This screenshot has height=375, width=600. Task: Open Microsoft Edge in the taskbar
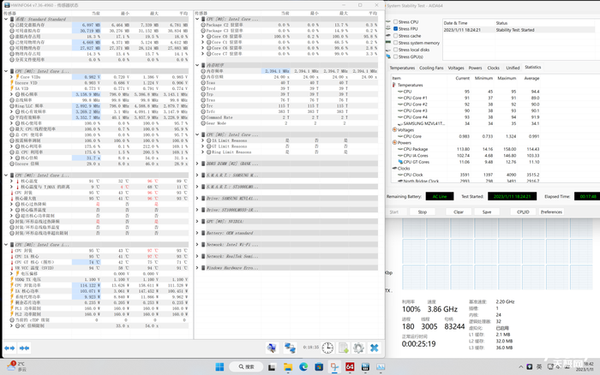303,367
